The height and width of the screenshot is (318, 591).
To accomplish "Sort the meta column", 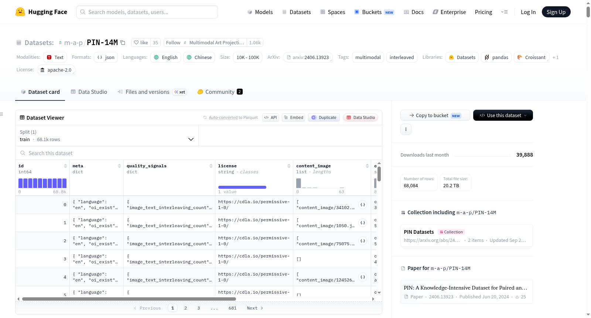I will 119,166.
